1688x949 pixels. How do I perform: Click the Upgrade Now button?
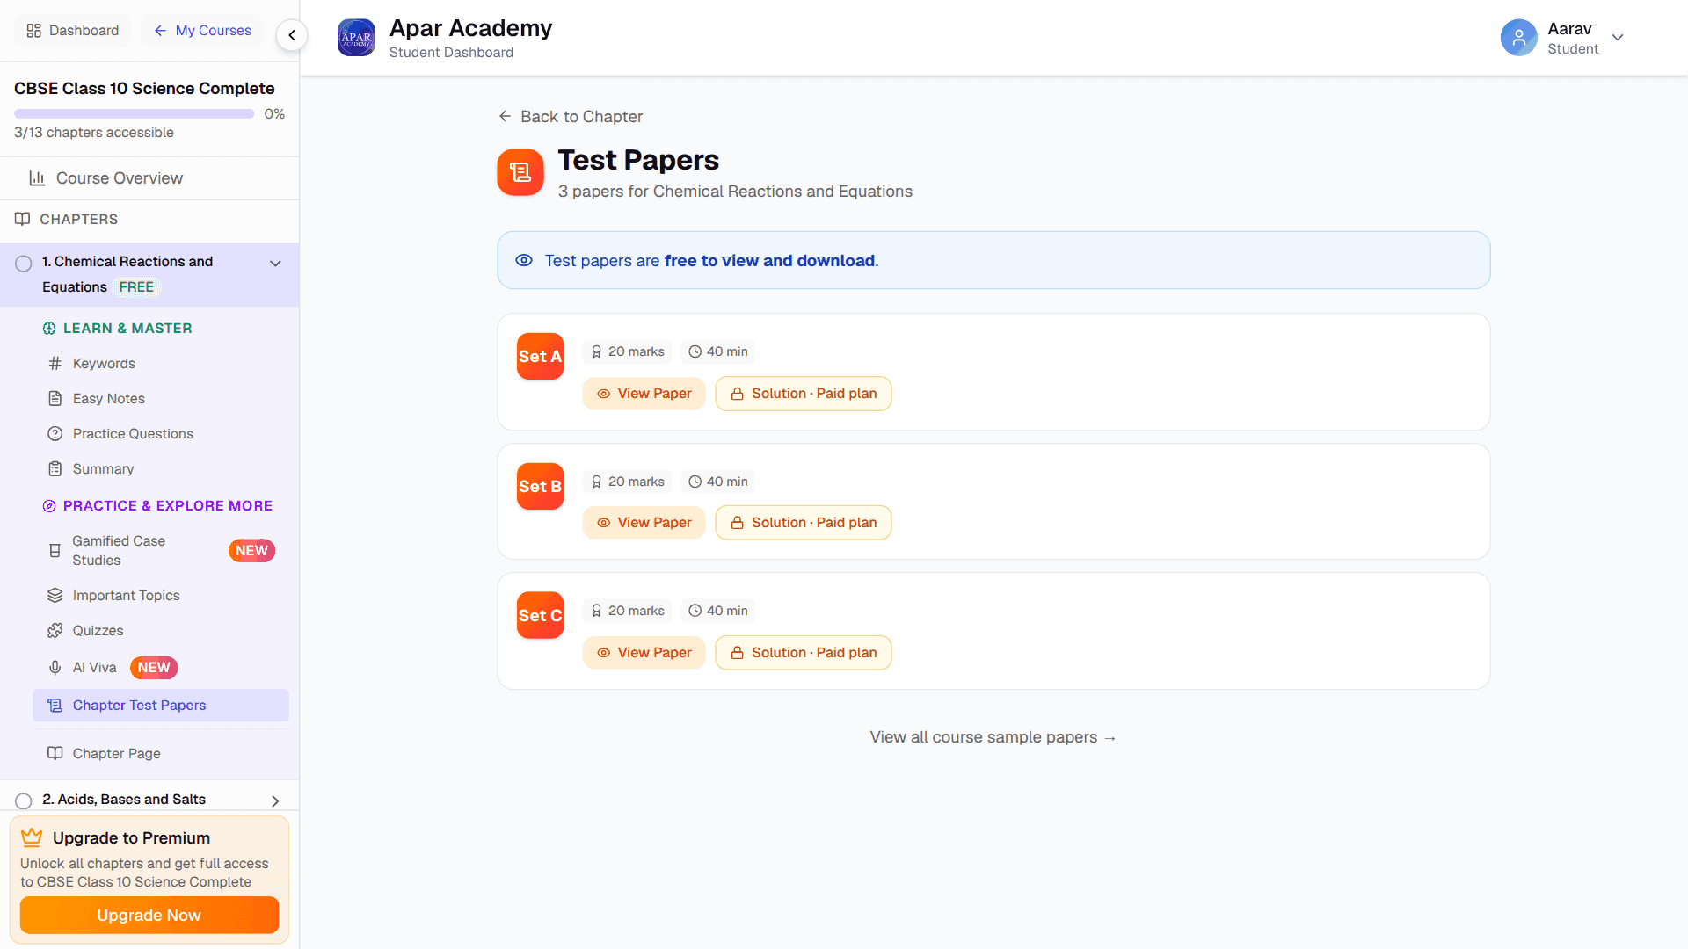tap(149, 915)
